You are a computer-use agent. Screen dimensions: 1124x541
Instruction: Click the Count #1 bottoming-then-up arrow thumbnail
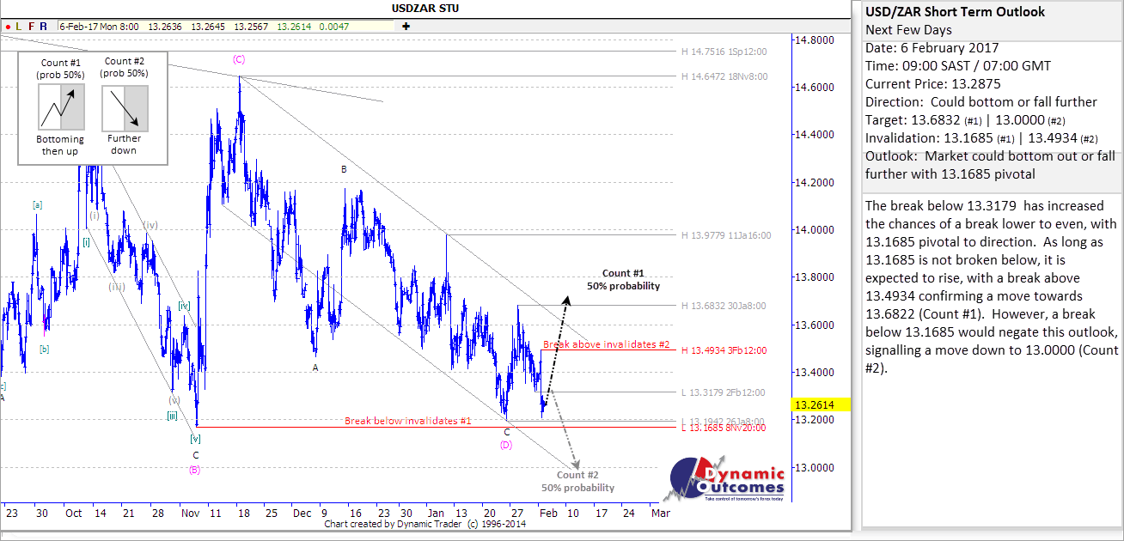click(60, 107)
